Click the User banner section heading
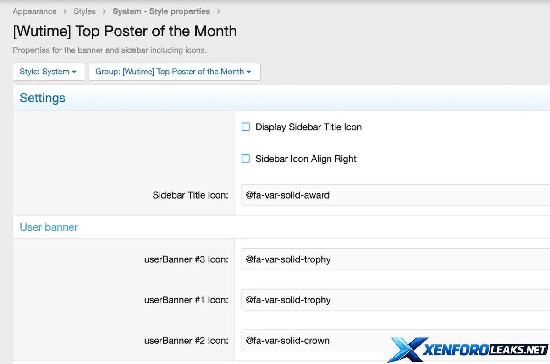 (49, 227)
